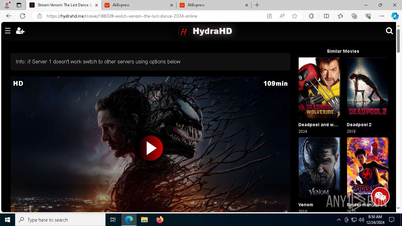Open the Edge profile avatar
Screen dimensions: 402x226
[x=7, y=5]
